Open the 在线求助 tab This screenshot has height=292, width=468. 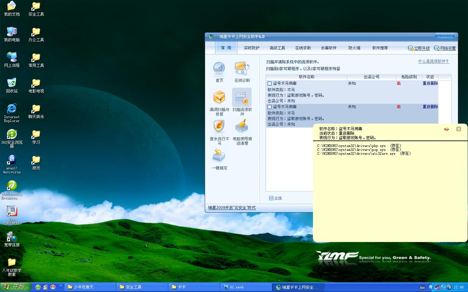pyautogui.click(x=303, y=48)
